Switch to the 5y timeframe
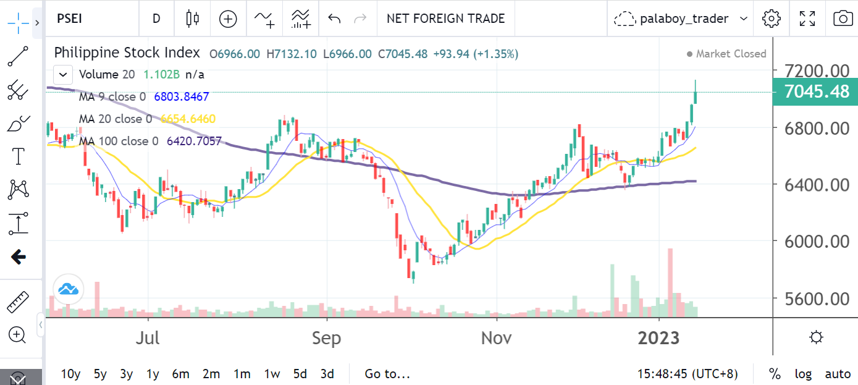Viewport: 858px width, 385px height. pyautogui.click(x=99, y=374)
